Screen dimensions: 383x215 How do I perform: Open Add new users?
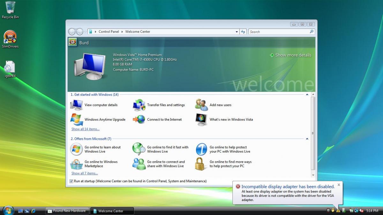click(213, 105)
